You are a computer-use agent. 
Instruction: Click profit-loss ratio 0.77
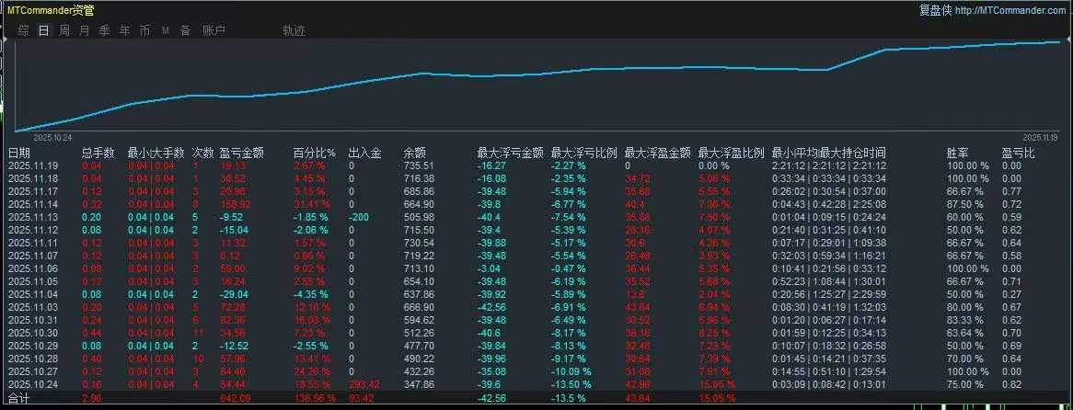[x=1012, y=191]
